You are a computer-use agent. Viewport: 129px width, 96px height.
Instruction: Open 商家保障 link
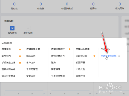pyautogui.click(x=56, y=69)
